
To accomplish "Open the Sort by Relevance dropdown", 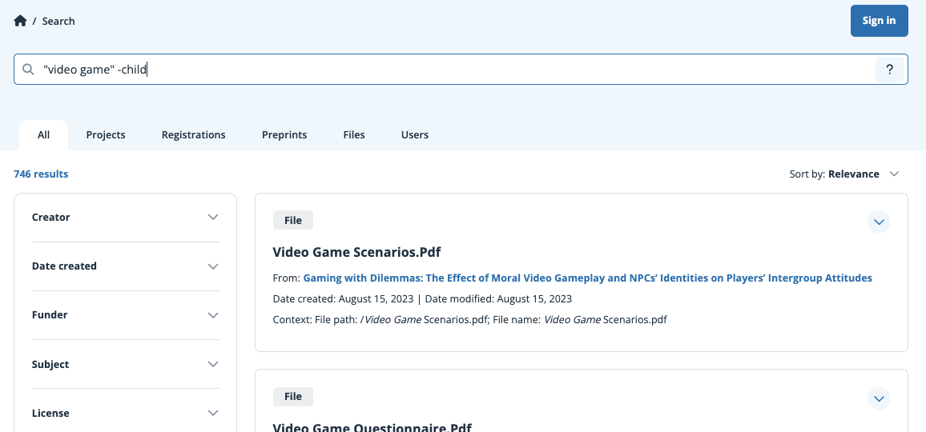I will 844,174.
